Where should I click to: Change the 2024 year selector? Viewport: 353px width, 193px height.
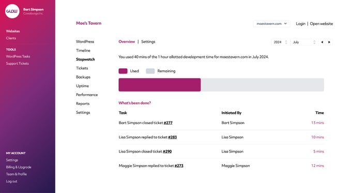(x=280, y=42)
